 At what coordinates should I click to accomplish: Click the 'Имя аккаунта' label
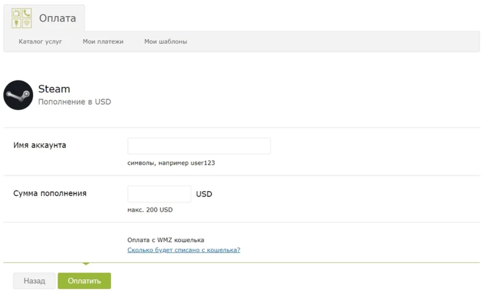(x=39, y=145)
